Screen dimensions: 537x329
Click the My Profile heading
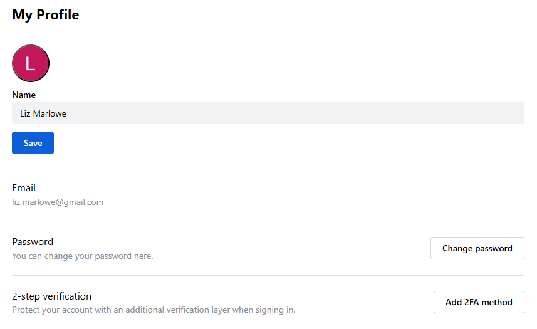coord(46,14)
